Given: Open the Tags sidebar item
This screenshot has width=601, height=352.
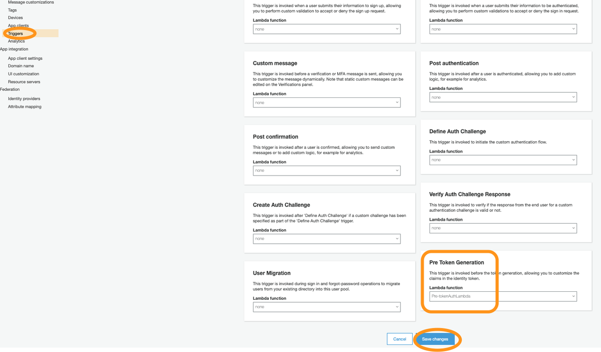Looking at the screenshot, I should [12, 10].
